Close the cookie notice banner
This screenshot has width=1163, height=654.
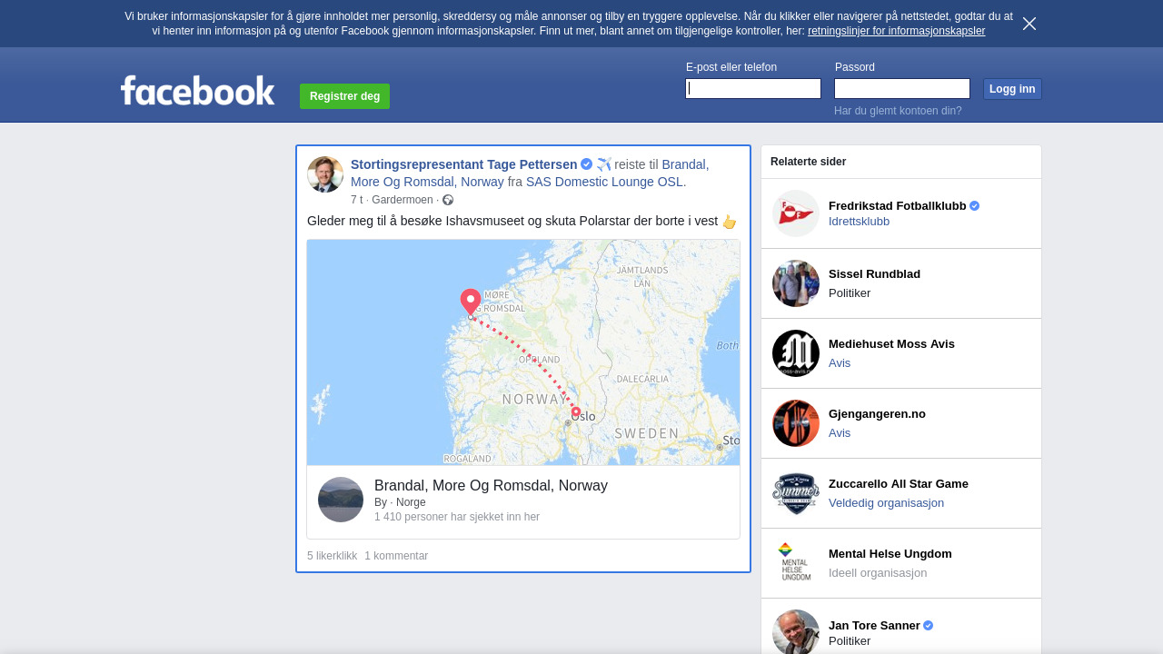point(1029,24)
